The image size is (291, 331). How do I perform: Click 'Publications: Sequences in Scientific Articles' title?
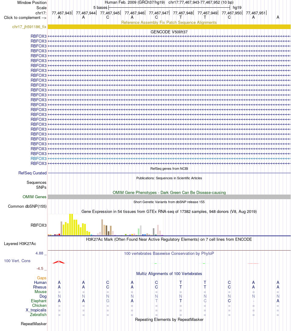tap(169, 178)
